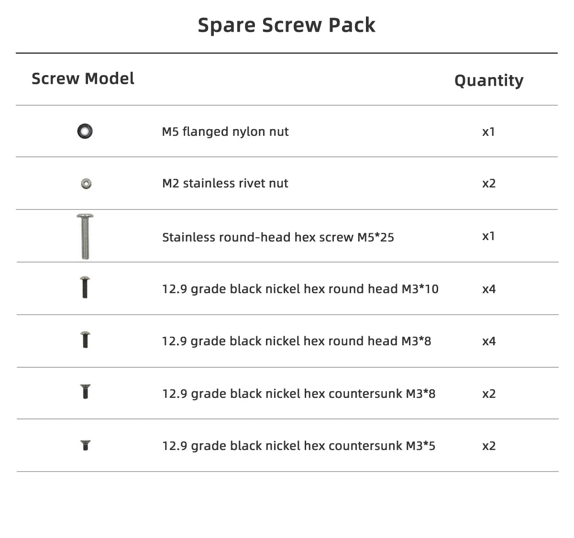Click the x4 quantity for the M3*10 screw
This screenshot has width=574, height=538.
tap(488, 289)
